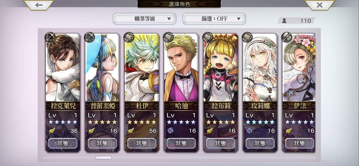Open 狀態 for 拉克萊兒
Image resolution: width=359 pixels, height=166 pixels.
[x=63, y=143]
